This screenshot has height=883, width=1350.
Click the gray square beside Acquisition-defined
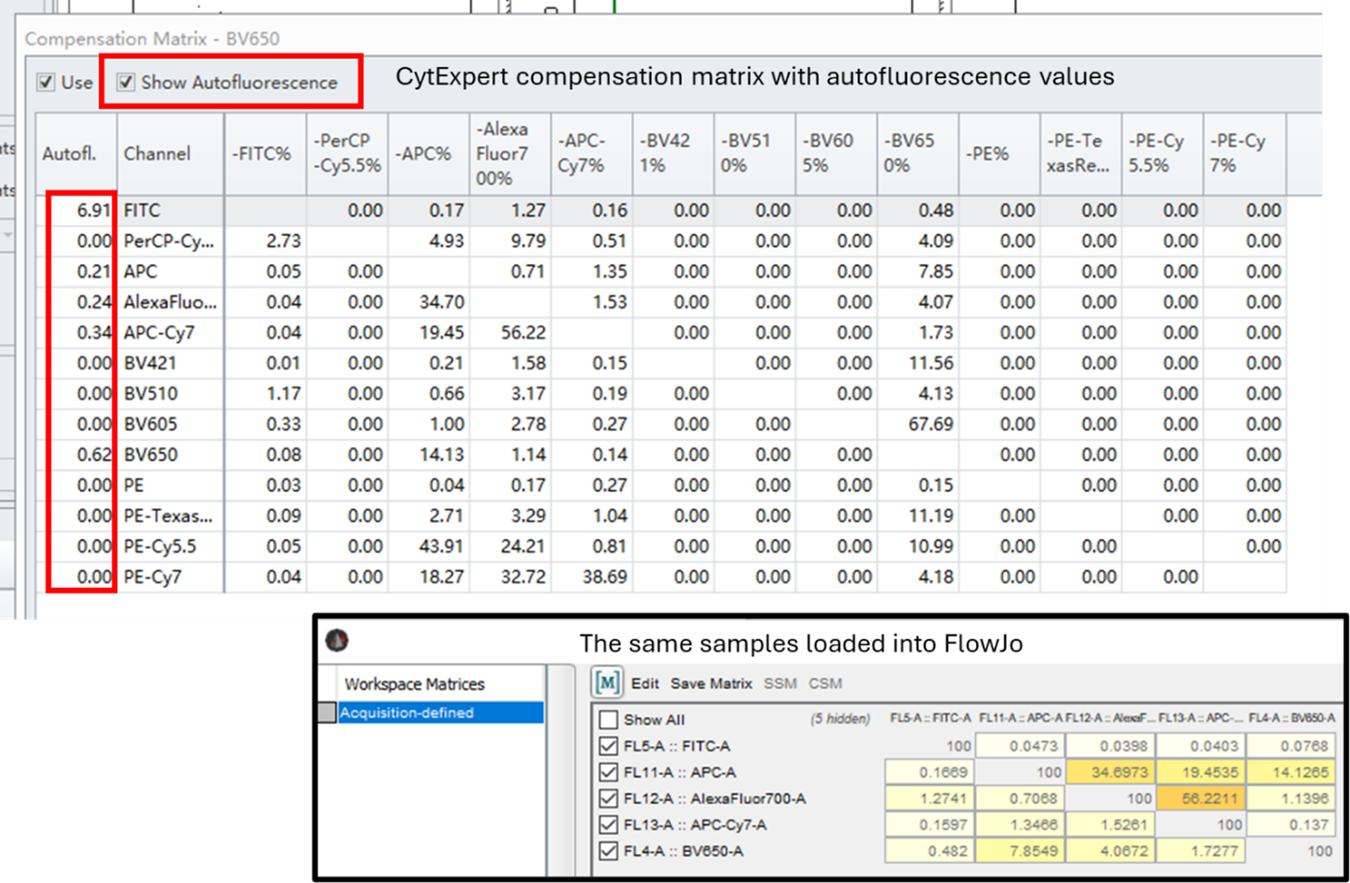[x=327, y=712]
